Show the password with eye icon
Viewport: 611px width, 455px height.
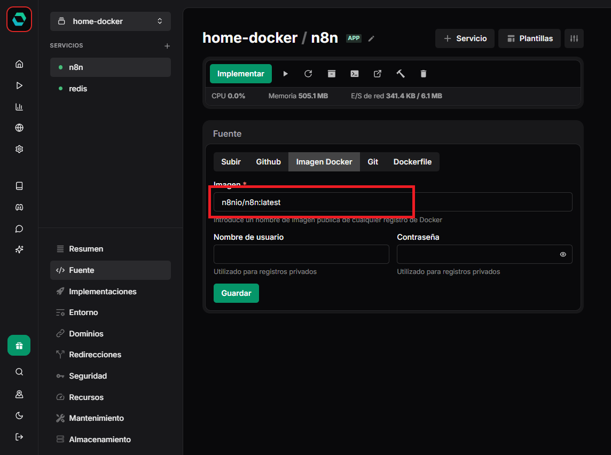(x=563, y=254)
